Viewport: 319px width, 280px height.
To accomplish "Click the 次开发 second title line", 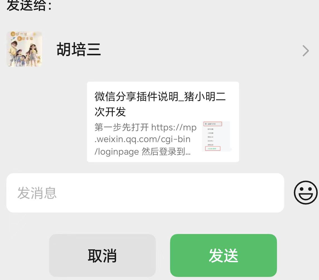I will pos(110,112).
